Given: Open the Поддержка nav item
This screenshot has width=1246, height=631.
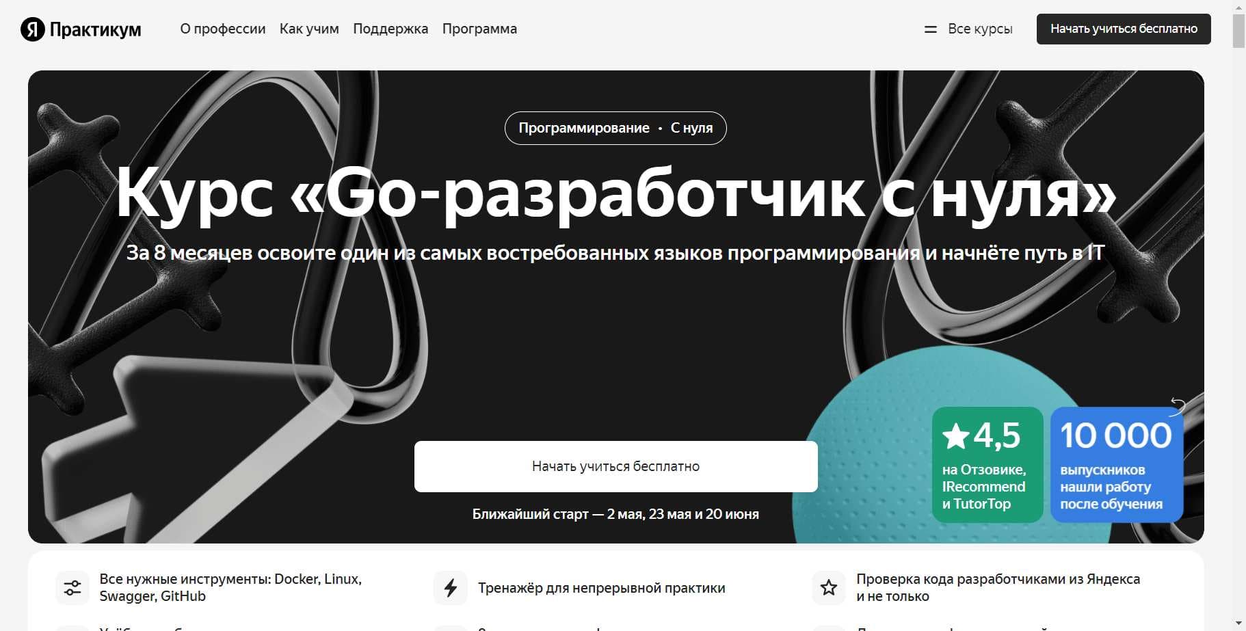Looking at the screenshot, I should (390, 29).
